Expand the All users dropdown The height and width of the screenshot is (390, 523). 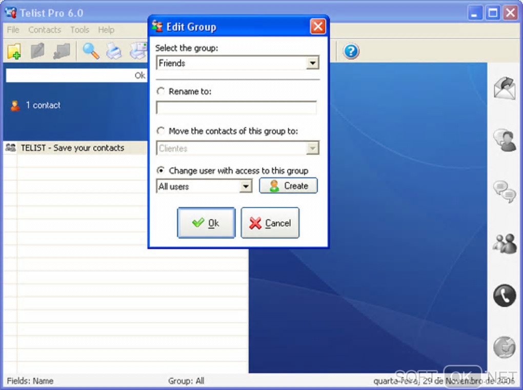[x=246, y=186]
